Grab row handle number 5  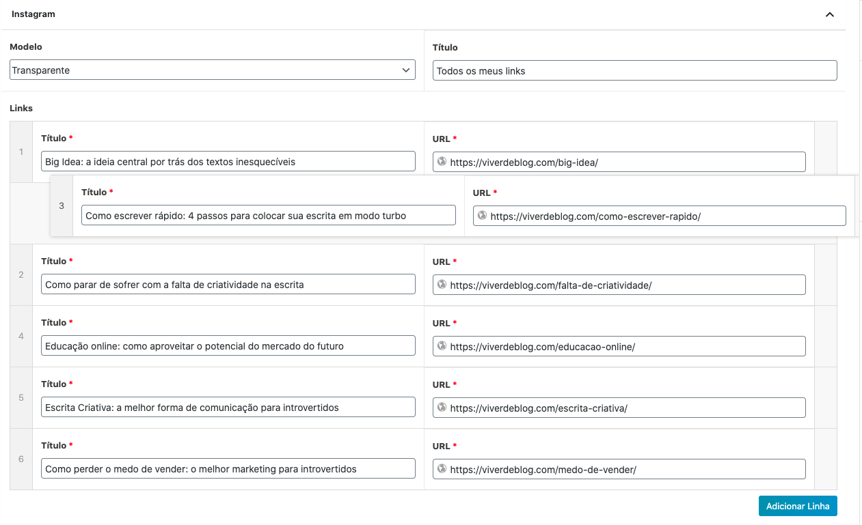pyautogui.click(x=21, y=397)
